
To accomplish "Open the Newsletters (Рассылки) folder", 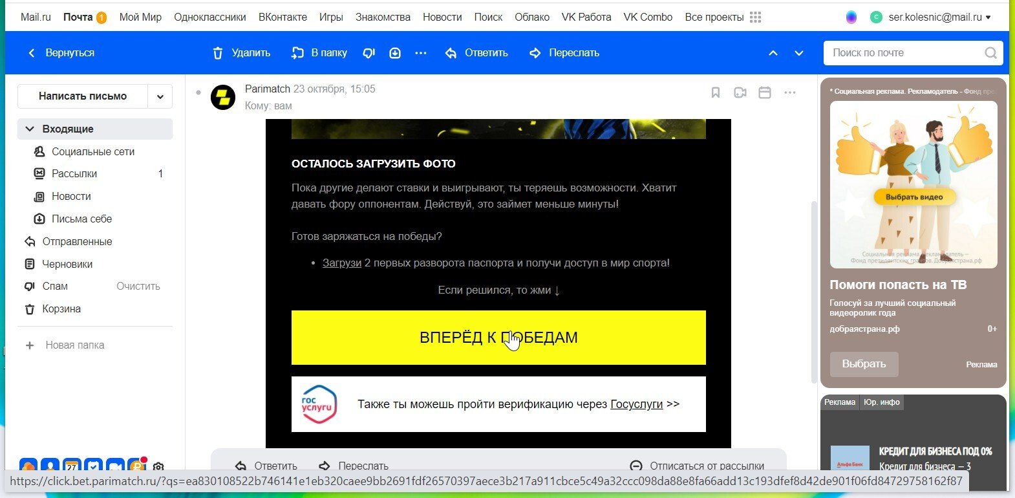I will click(74, 173).
